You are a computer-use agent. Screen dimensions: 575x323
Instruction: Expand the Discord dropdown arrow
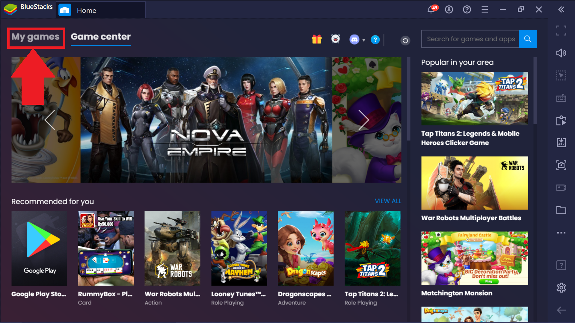coord(364,40)
